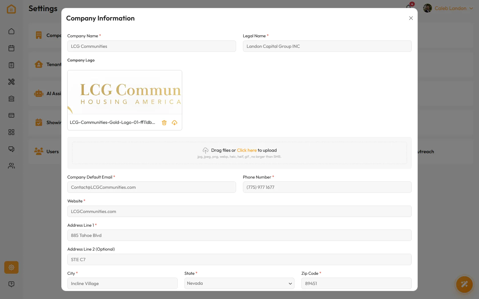479x299 pixels.
Task: Click the Settings page heading
Action: click(43, 9)
